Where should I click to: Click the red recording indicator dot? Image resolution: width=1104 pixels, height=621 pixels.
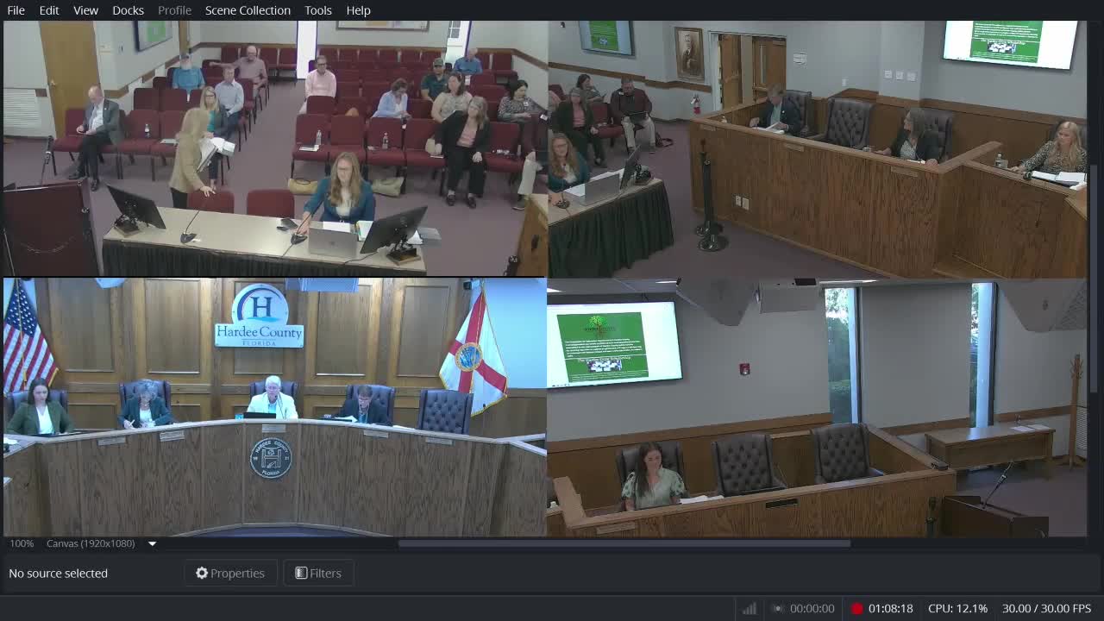click(x=856, y=609)
